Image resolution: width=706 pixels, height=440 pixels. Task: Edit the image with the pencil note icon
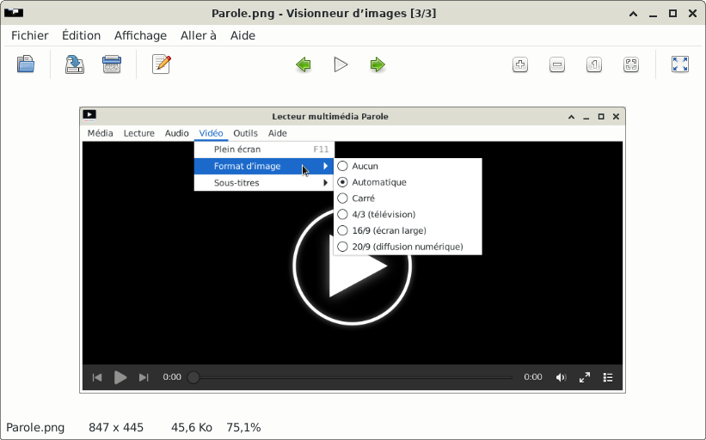(161, 64)
